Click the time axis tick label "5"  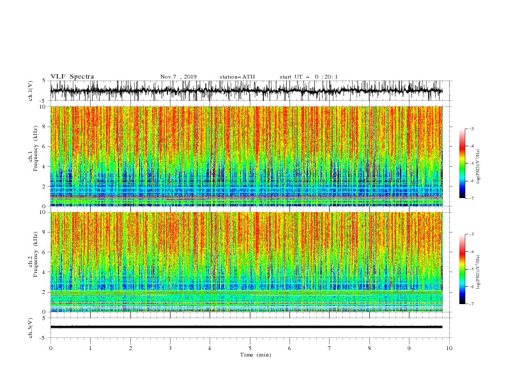click(250, 348)
